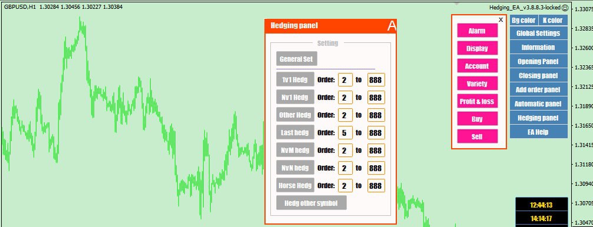Click the Last hedg button
This screenshot has height=227, width=593.
[x=295, y=132]
